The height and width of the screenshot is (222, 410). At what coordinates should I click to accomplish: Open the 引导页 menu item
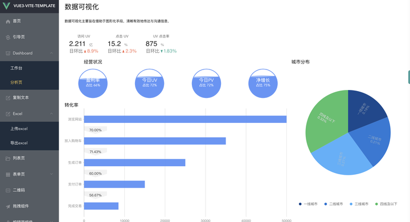pyautogui.click(x=29, y=37)
